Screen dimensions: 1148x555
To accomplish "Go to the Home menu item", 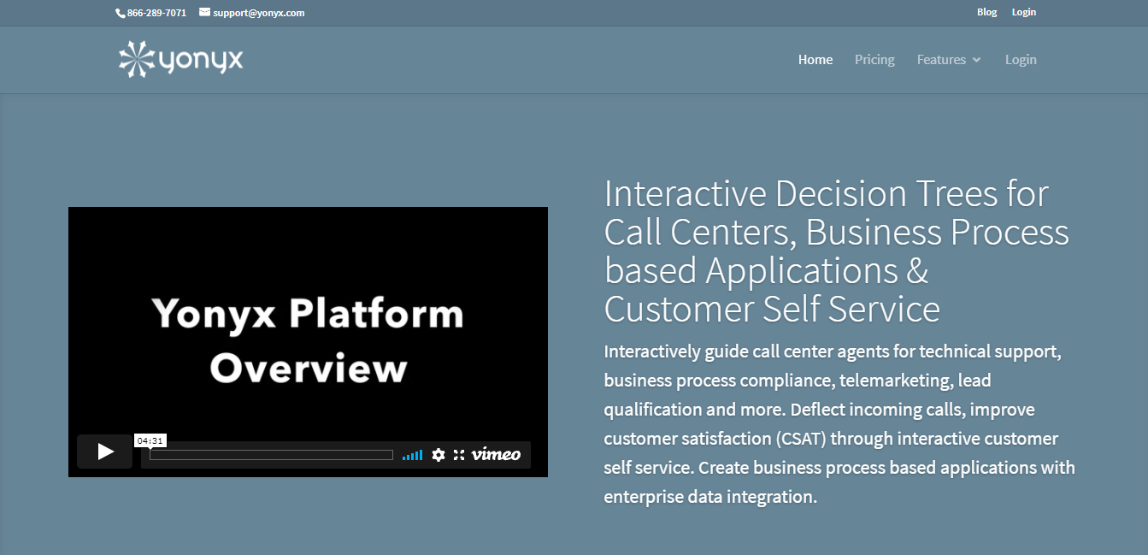I will [815, 60].
